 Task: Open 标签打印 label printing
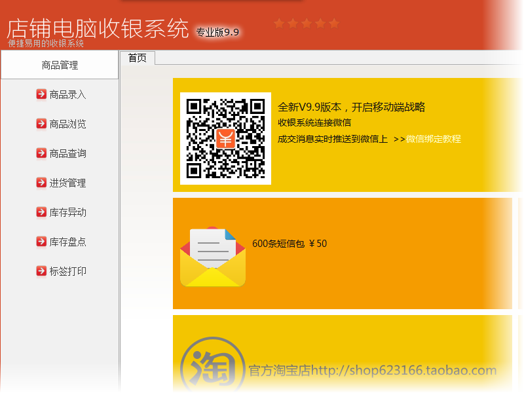[x=67, y=271]
